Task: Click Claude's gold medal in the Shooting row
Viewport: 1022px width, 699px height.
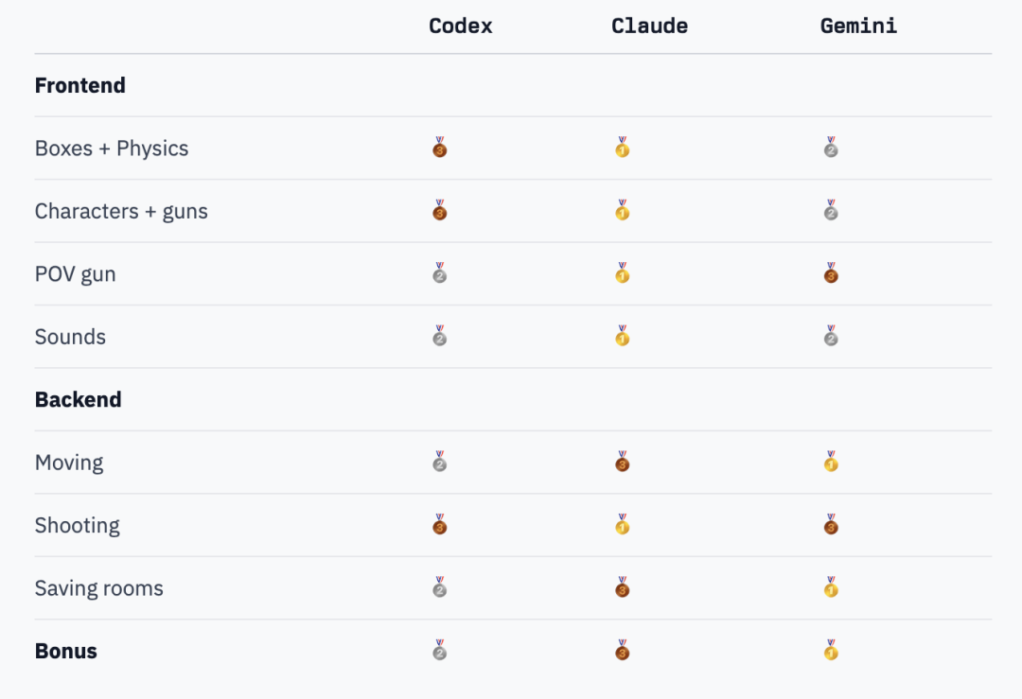Action: (622, 525)
